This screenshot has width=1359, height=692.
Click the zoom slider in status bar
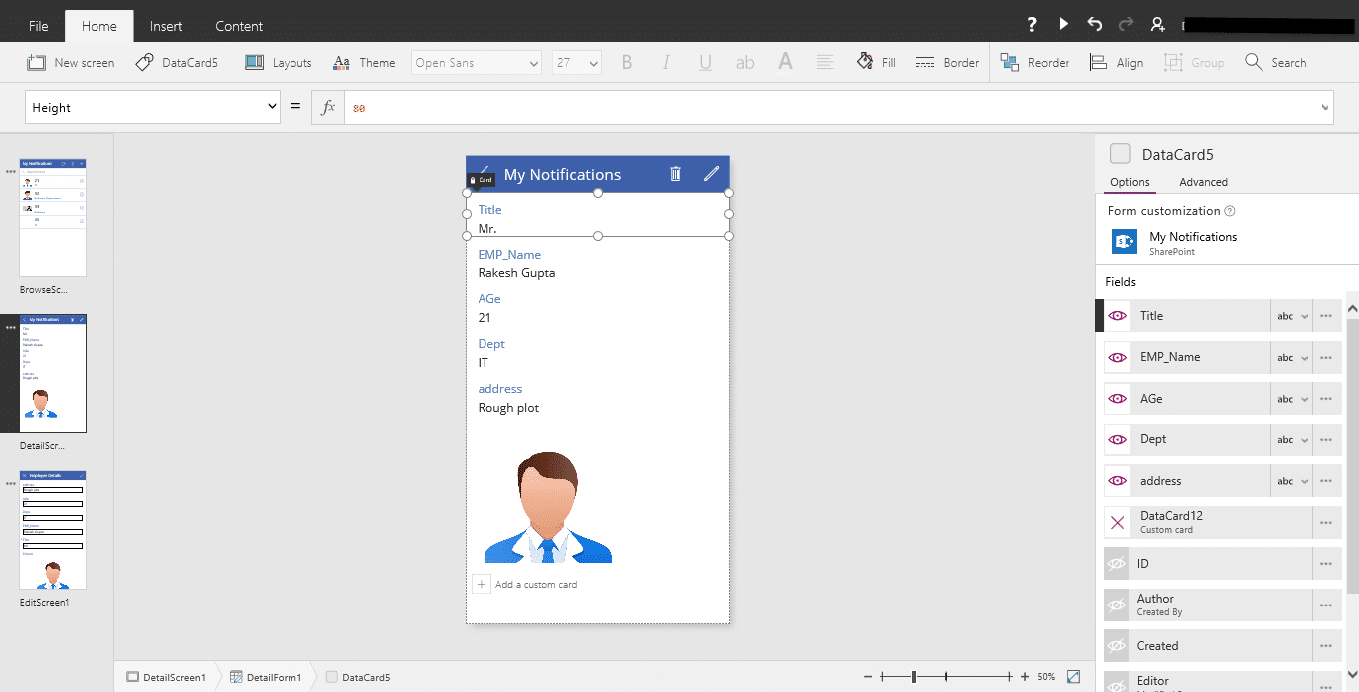pos(913,677)
